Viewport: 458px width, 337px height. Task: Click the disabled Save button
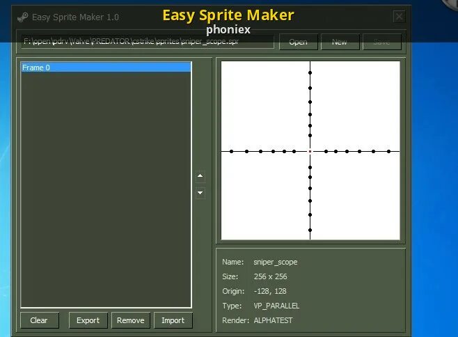pos(381,42)
